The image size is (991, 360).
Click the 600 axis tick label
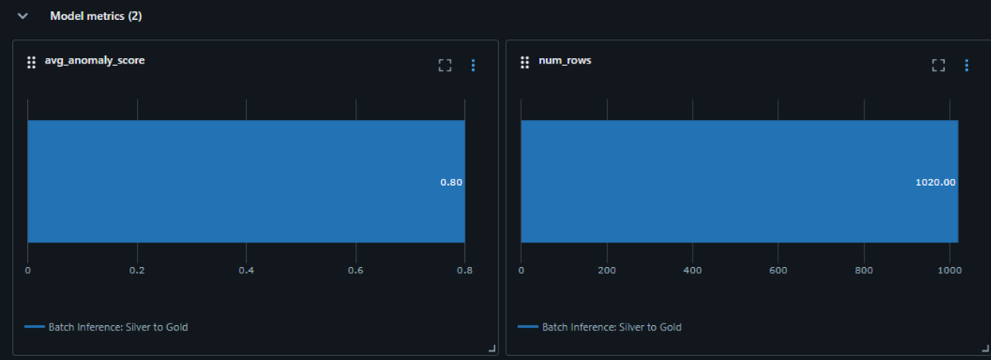[778, 270]
